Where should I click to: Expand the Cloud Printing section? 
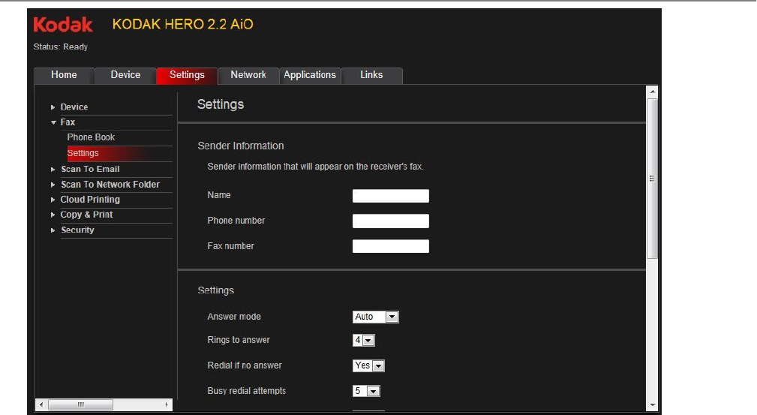(53, 200)
